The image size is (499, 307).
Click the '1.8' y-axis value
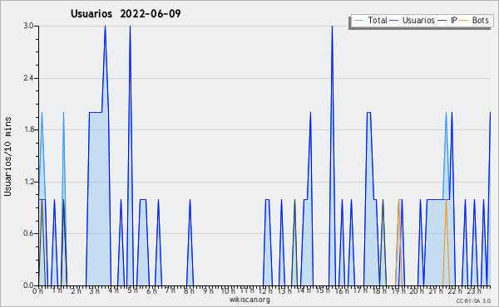coord(28,129)
